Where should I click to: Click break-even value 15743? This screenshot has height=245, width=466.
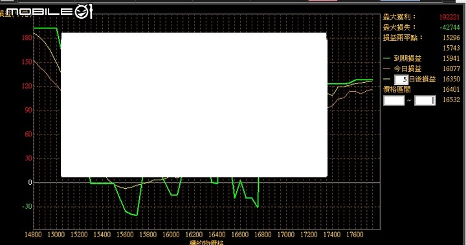coord(451,48)
